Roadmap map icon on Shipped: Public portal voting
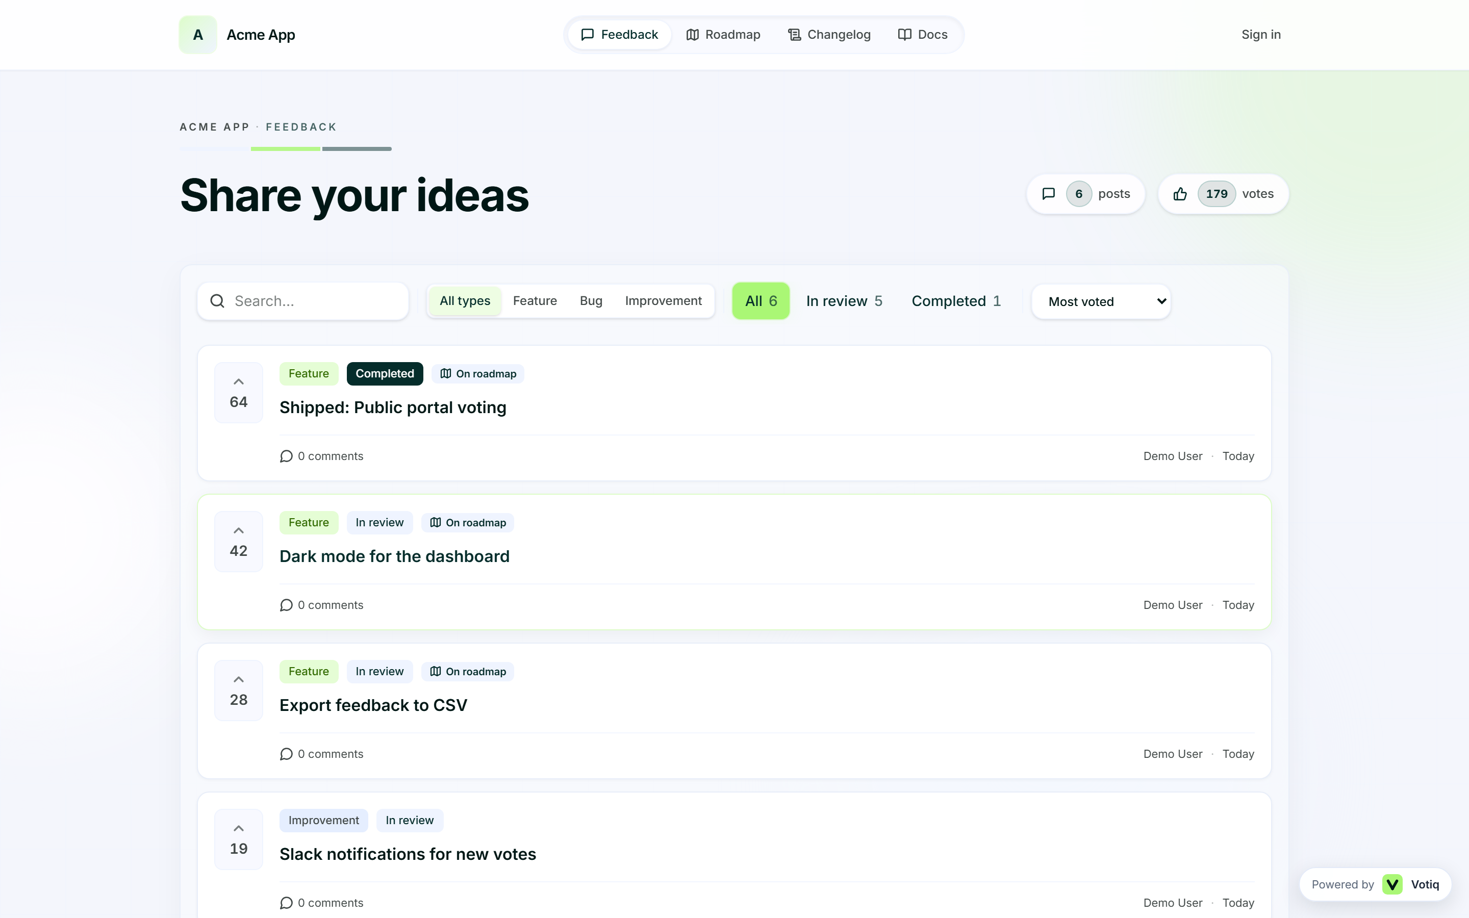Image resolution: width=1469 pixels, height=918 pixels. tap(446, 373)
